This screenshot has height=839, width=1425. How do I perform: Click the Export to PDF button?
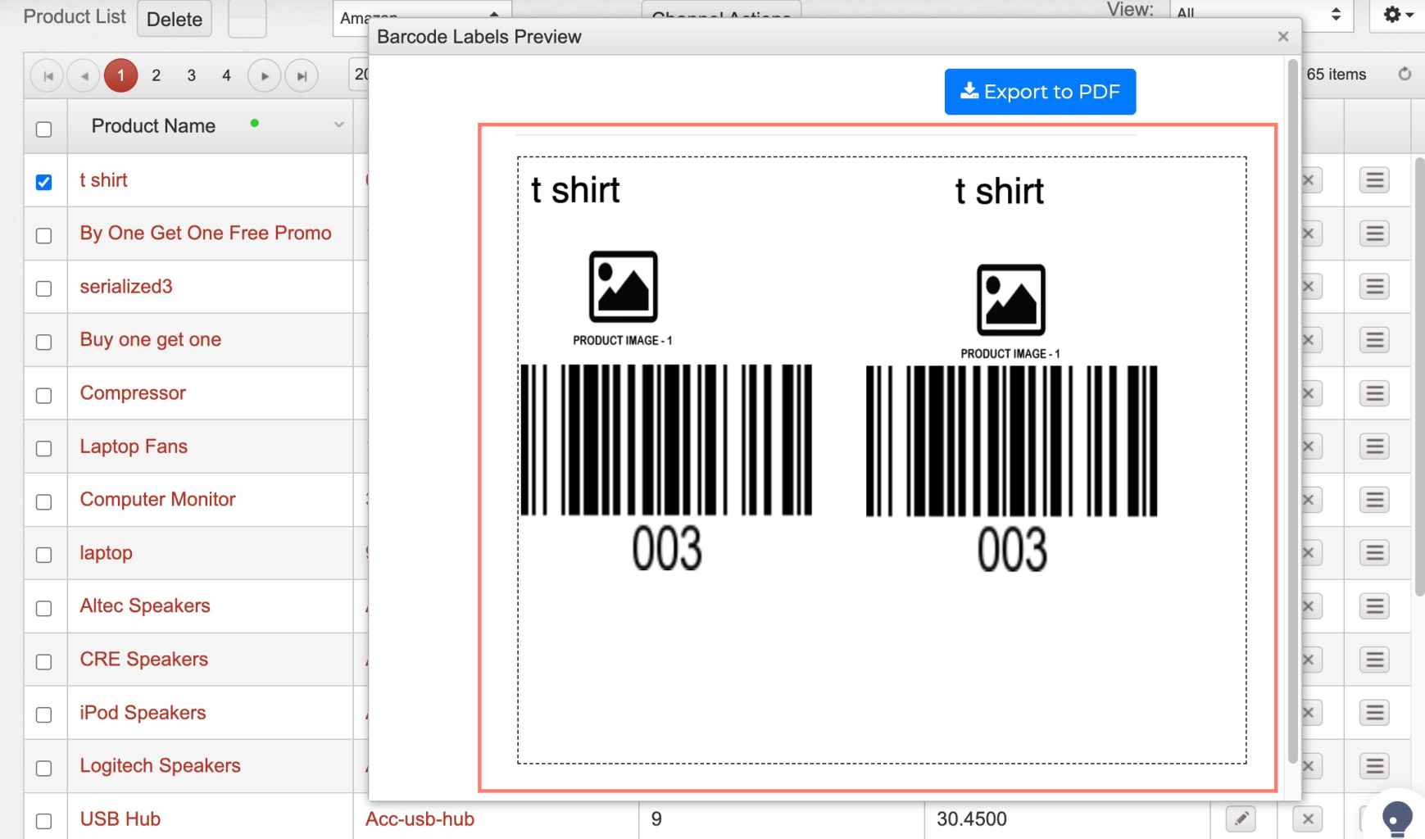[x=1040, y=91]
